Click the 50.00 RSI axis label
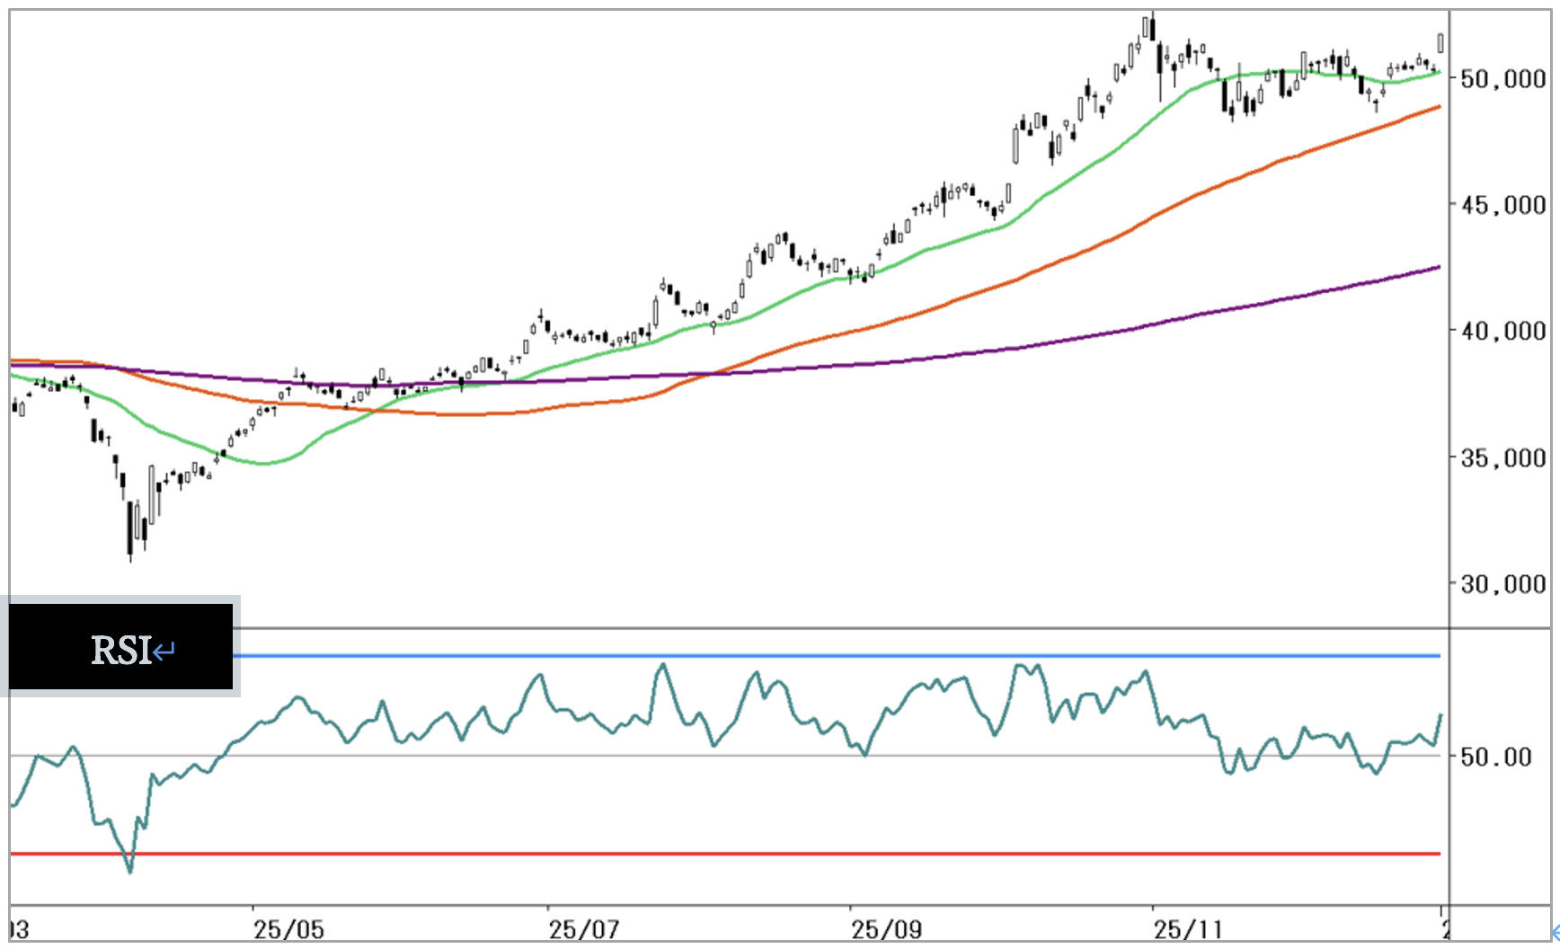This screenshot has height=949, width=1560. [x=1495, y=757]
